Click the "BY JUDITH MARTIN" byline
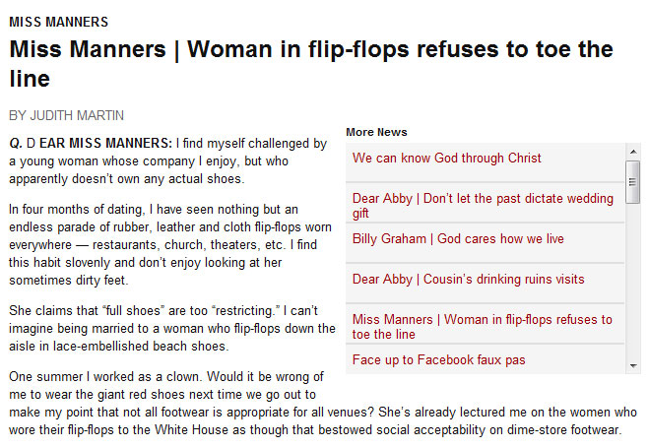This screenshot has width=648, height=448. coord(66,115)
